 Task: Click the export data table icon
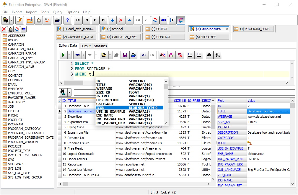(x=30, y=20)
